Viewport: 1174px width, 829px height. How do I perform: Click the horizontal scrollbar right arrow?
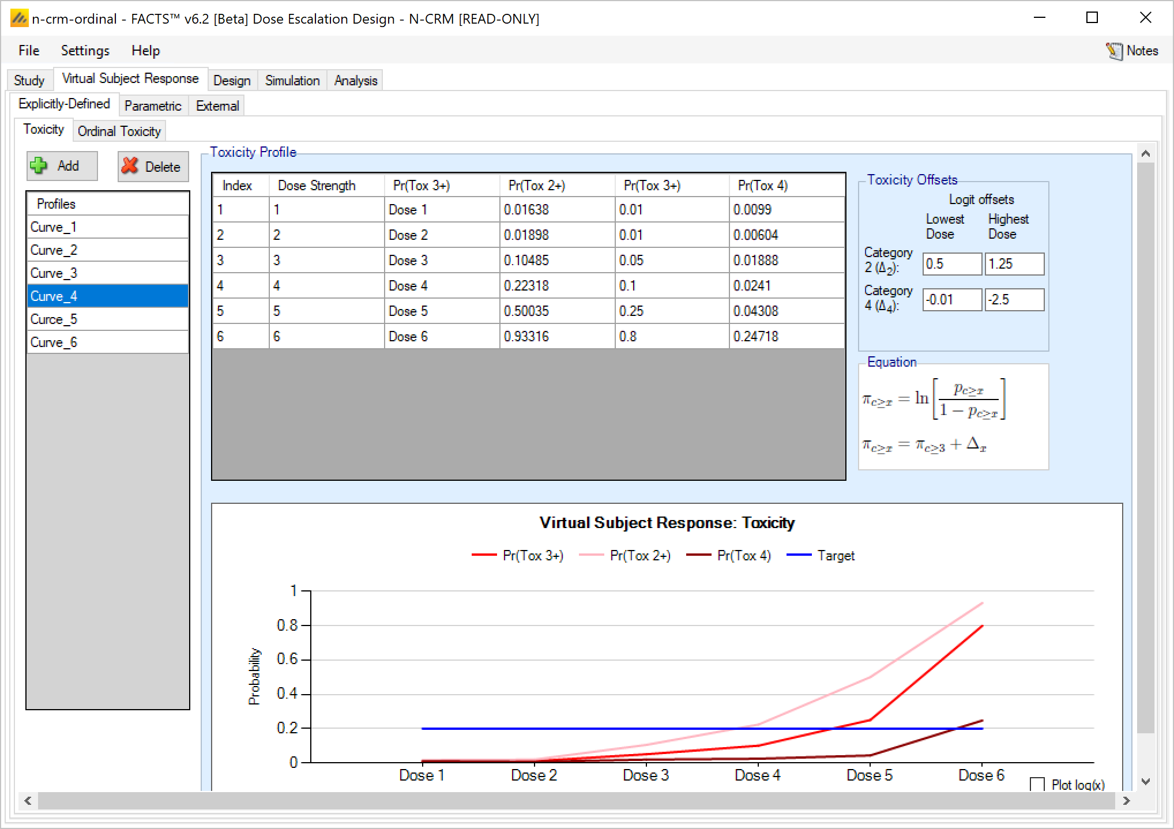point(1126,801)
